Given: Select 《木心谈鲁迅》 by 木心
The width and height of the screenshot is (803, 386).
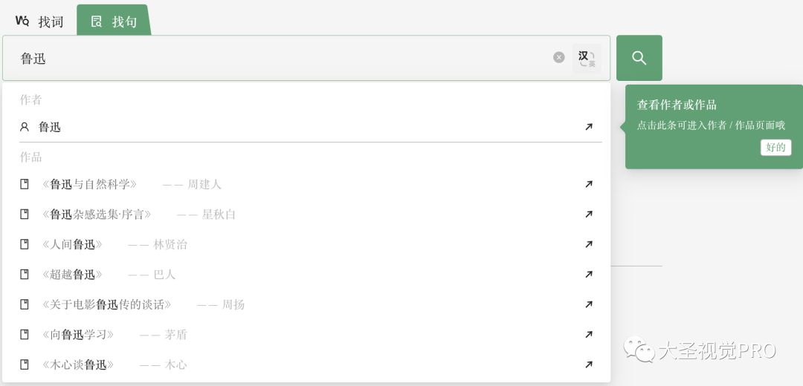Looking at the screenshot, I should 79,364.
